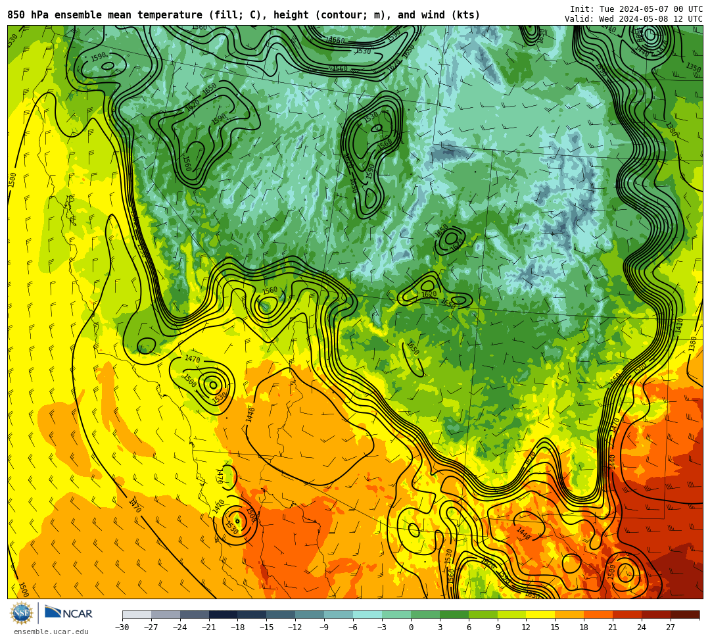Pick the dark brown above-27 colorbar swatch
Screen dimensions: 710x640
click(685, 614)
